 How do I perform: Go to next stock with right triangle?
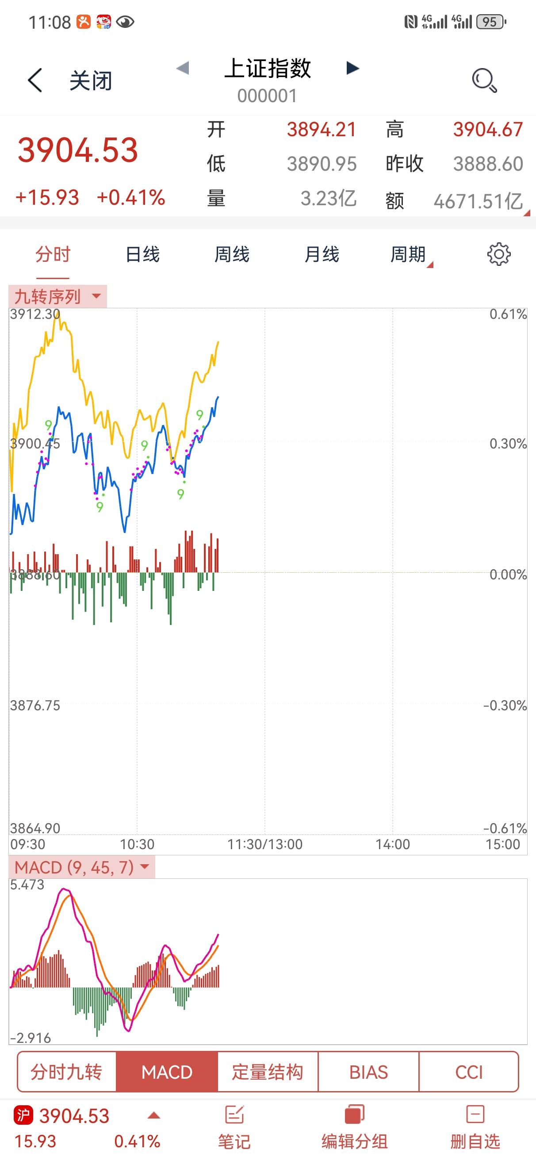[353, 68]
